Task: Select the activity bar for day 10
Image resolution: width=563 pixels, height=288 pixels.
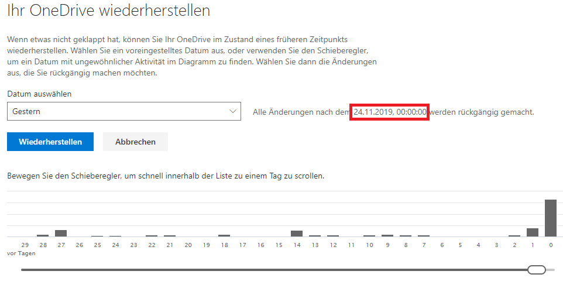Action: coord(369,236)
